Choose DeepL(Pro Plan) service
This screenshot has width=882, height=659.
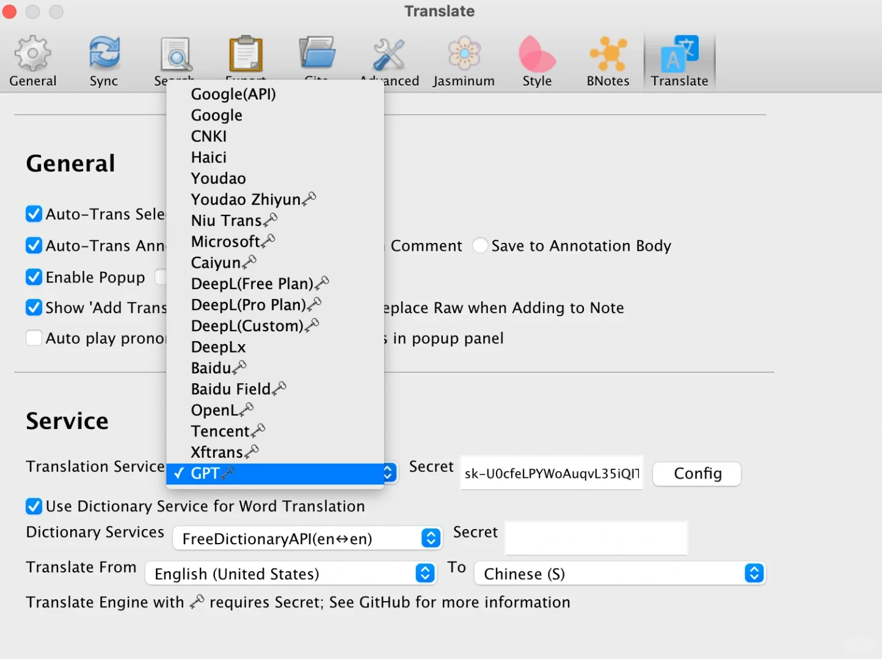275,304
